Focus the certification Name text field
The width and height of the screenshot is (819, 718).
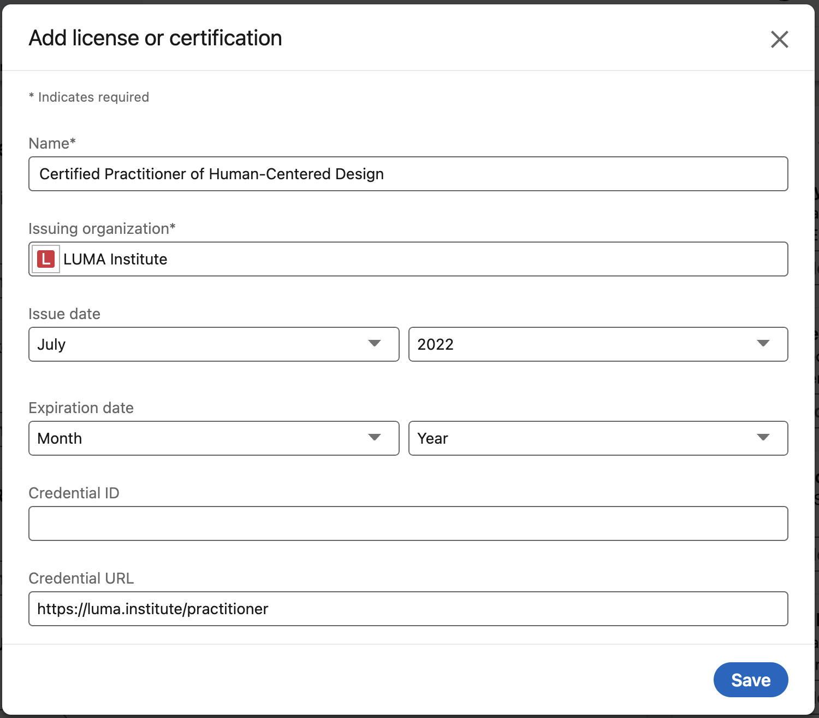[408, 174]
